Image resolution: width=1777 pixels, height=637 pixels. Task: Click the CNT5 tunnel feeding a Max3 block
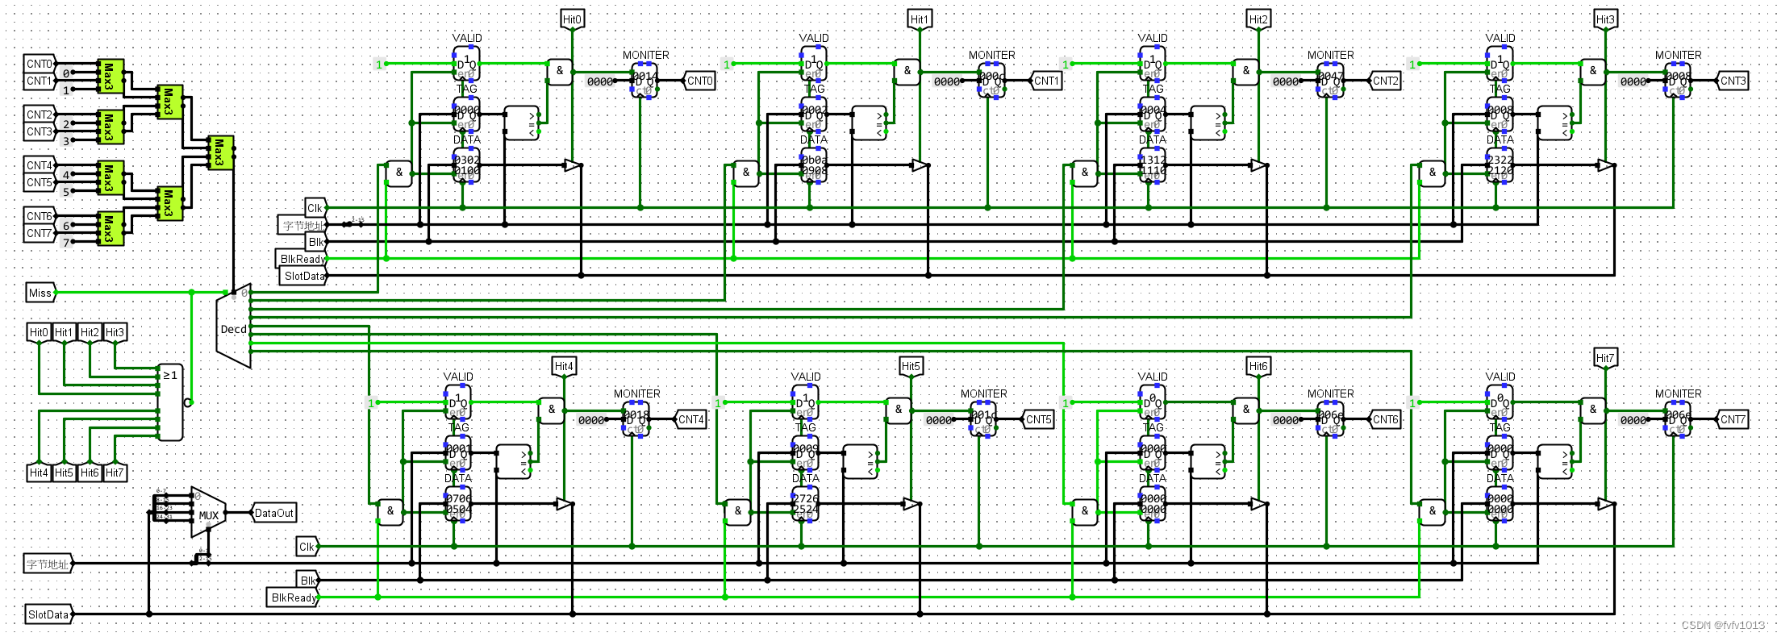40,182
